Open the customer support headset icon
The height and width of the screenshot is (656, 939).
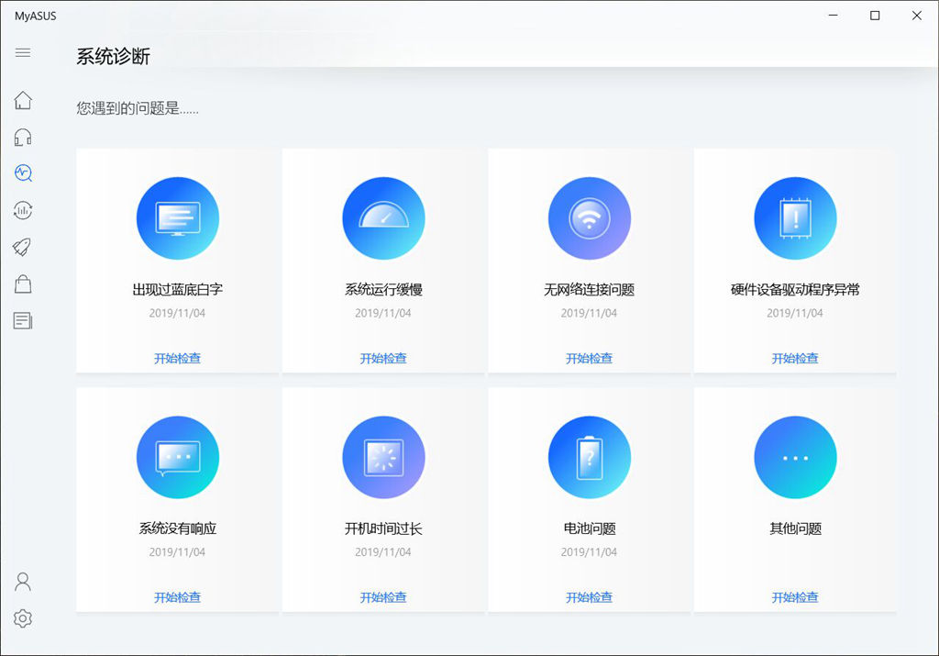point(23,138)
